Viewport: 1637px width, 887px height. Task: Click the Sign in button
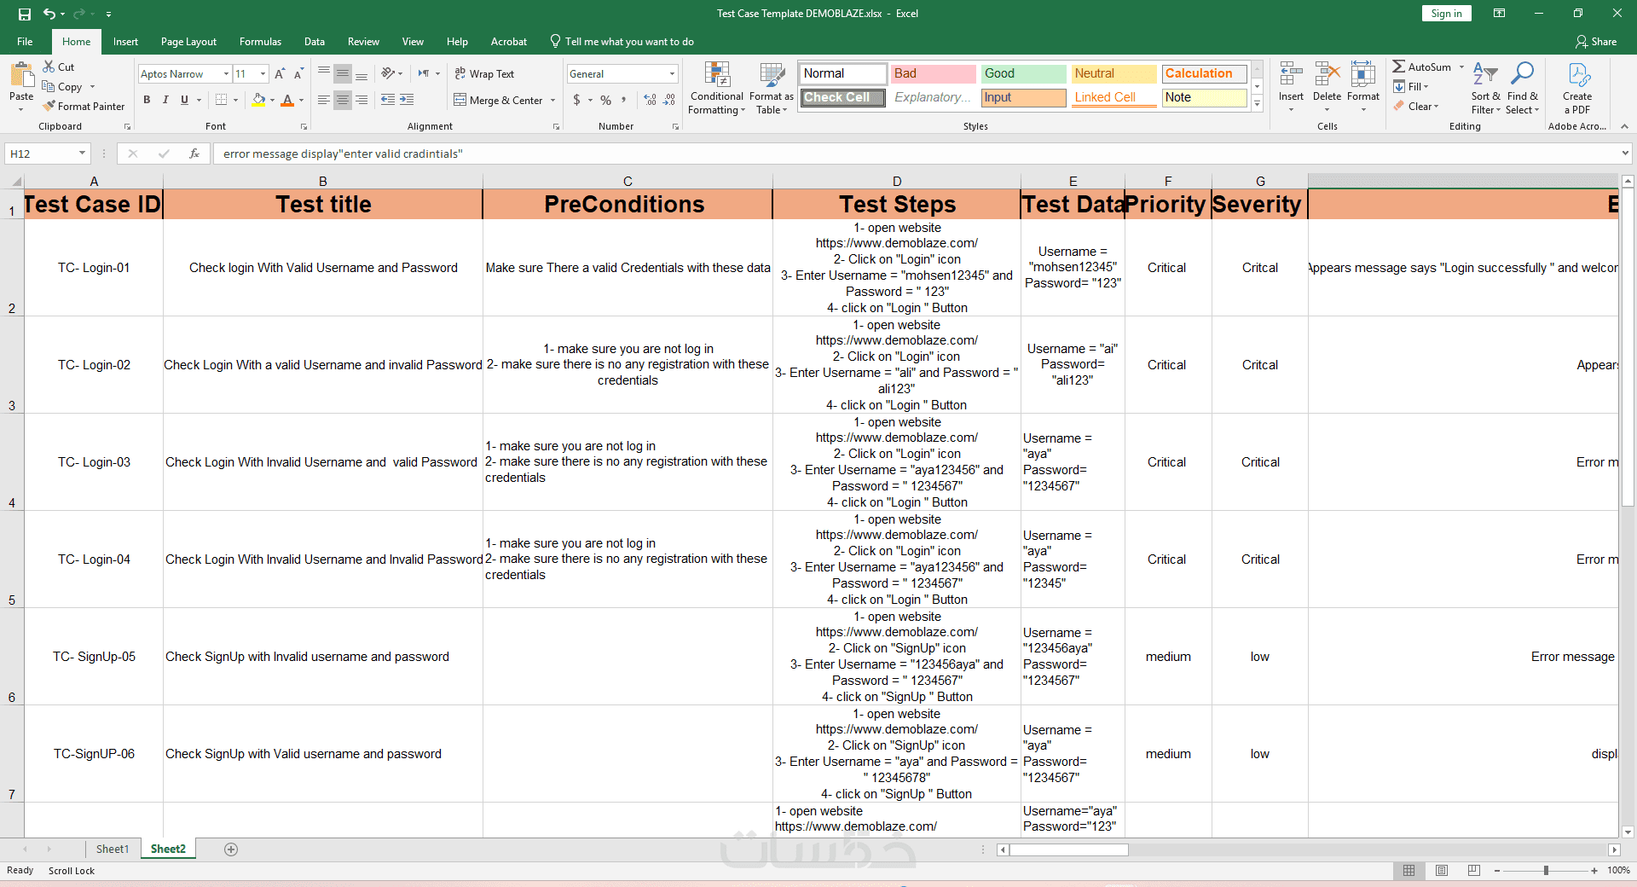(1446, 14)
